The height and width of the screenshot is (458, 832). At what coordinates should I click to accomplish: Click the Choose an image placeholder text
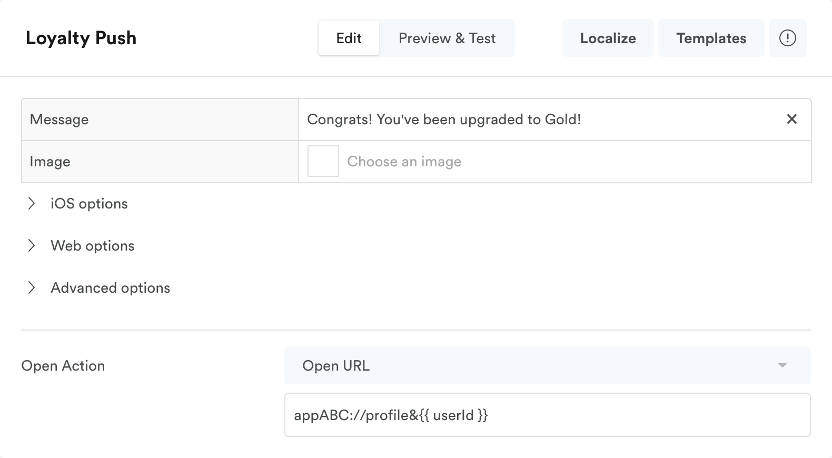click(404, 162)
